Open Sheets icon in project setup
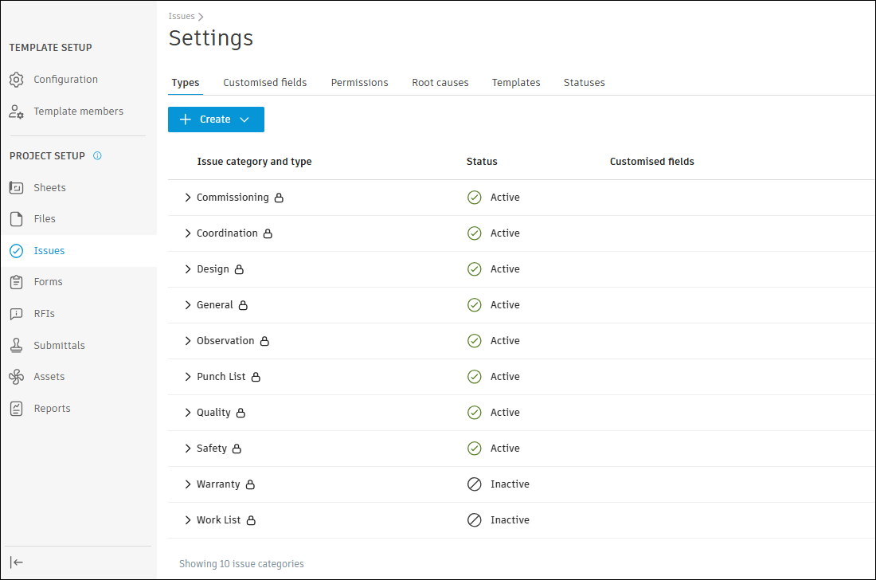The height and width of the screenshot is (580, 876). click(17, 188)
